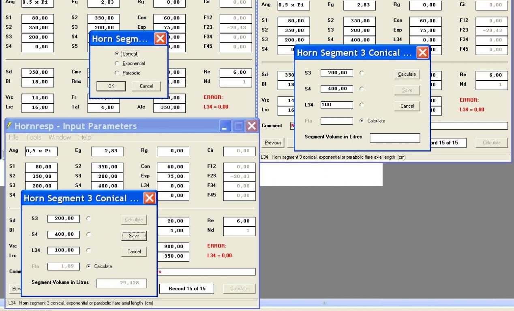
Task: Select the L34 radio button in lower-left conical dialog
Action: point(88,250)
